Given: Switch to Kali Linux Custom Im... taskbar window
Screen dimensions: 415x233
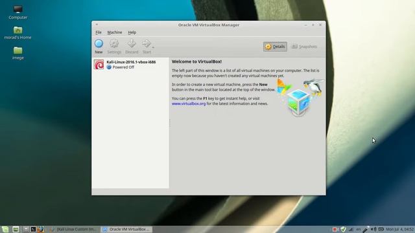Looking at the screenshot, I should 74,229.
